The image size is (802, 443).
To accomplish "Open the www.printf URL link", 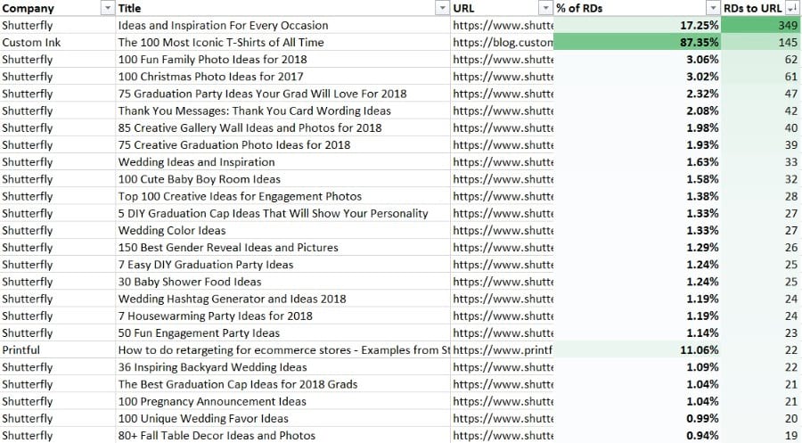I will 503,350.
